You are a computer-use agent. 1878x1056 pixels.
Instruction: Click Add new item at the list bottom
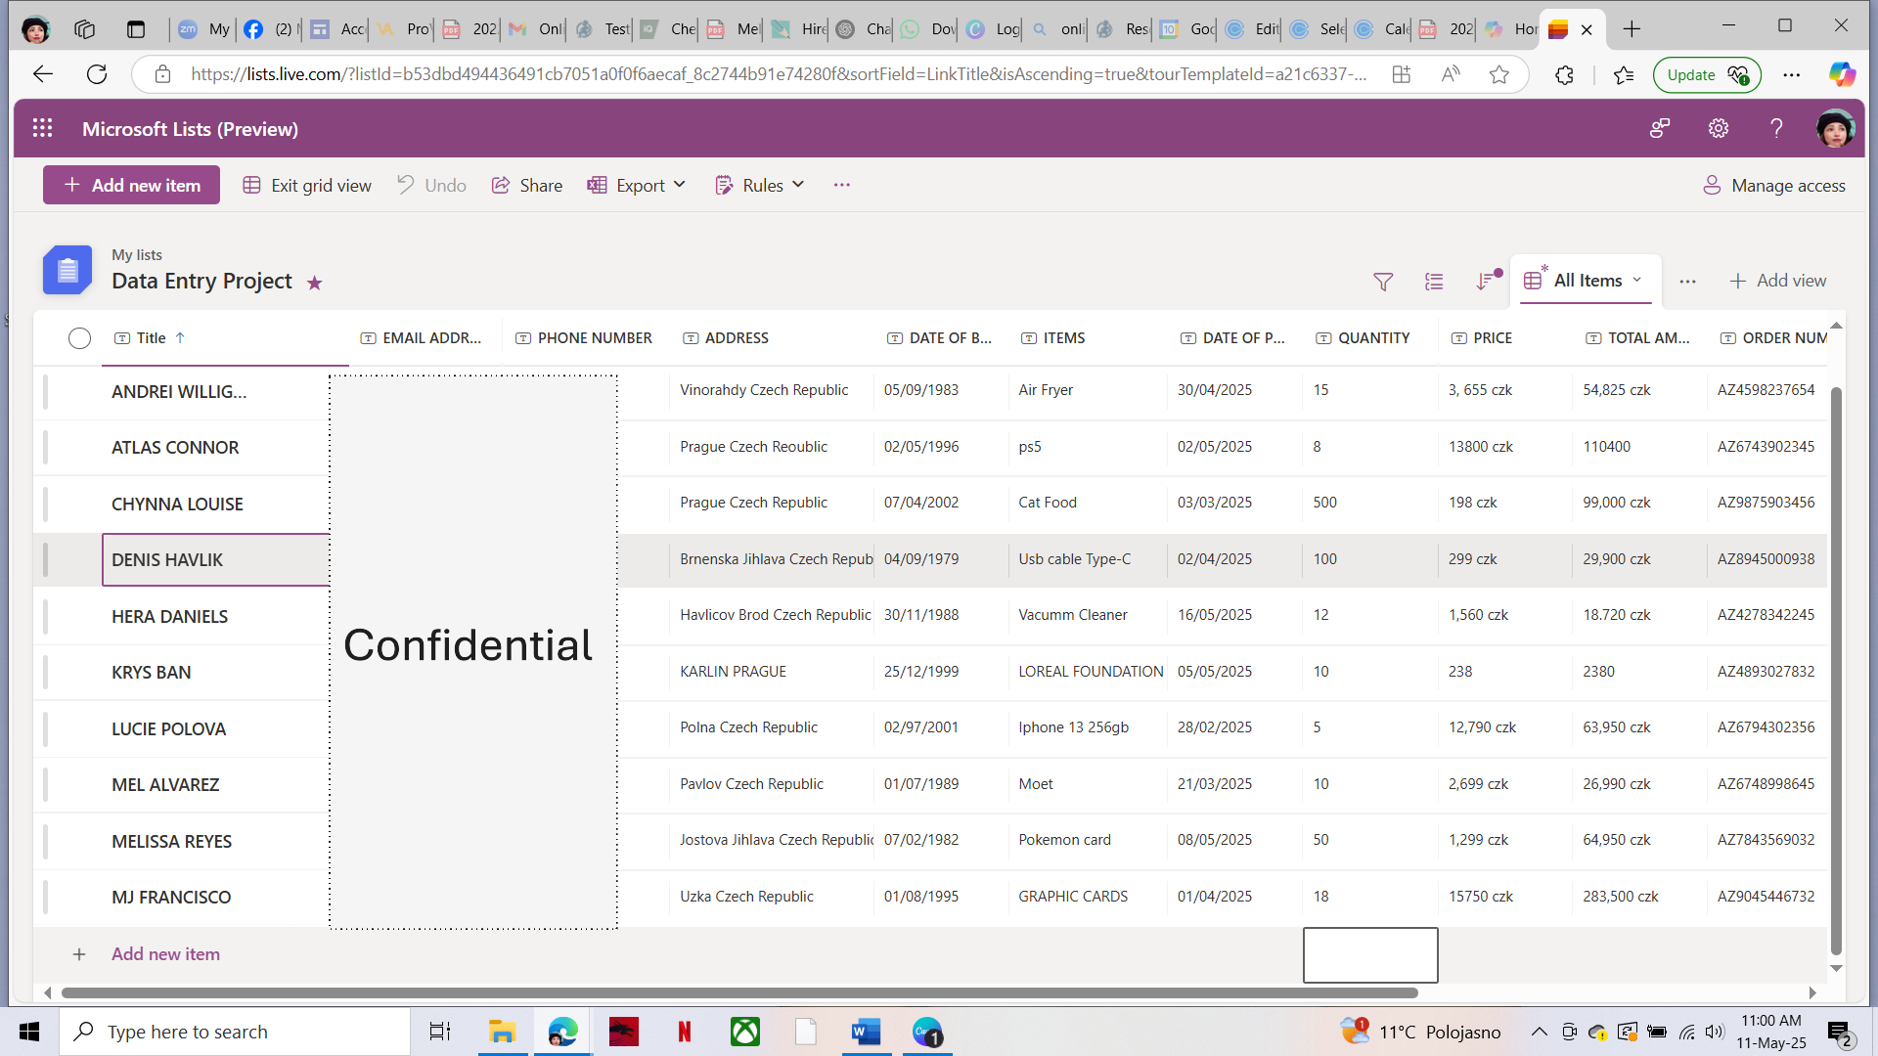(x=165, y=954)
